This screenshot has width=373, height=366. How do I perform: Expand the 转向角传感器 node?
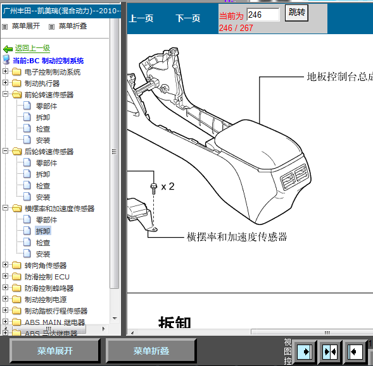[5, 264]
